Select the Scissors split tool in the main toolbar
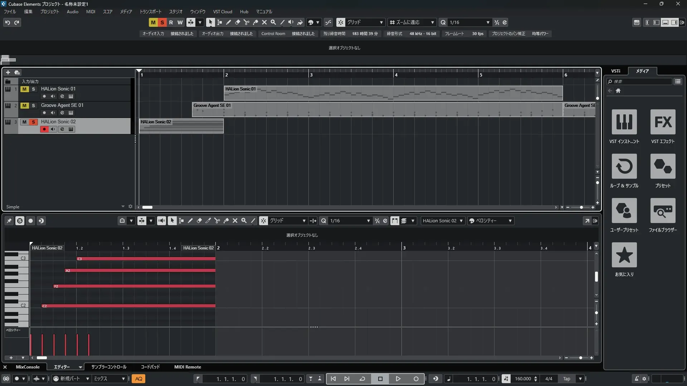 [x=246, y=22]
